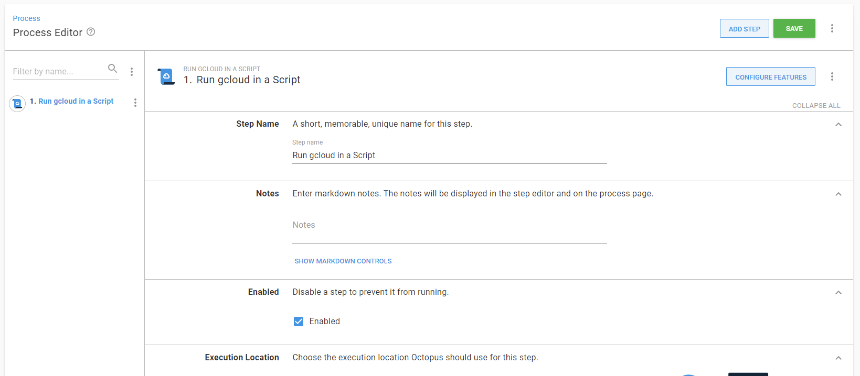Open the step filter options kebab menu
The image size is (860, 376).
(x=132, y=72)
